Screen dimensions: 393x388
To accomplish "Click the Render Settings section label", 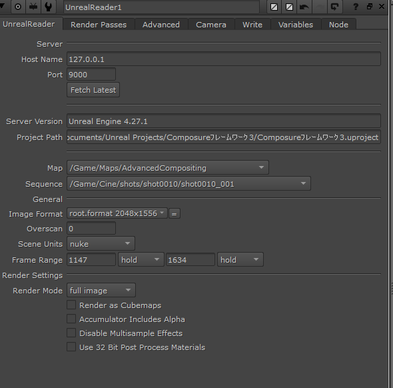I will 33,275.
